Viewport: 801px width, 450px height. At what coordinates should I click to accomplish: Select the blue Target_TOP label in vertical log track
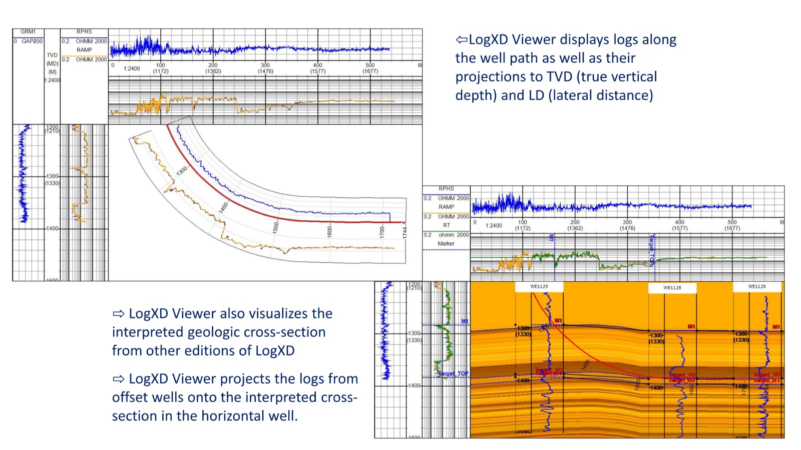pos(453,373)
